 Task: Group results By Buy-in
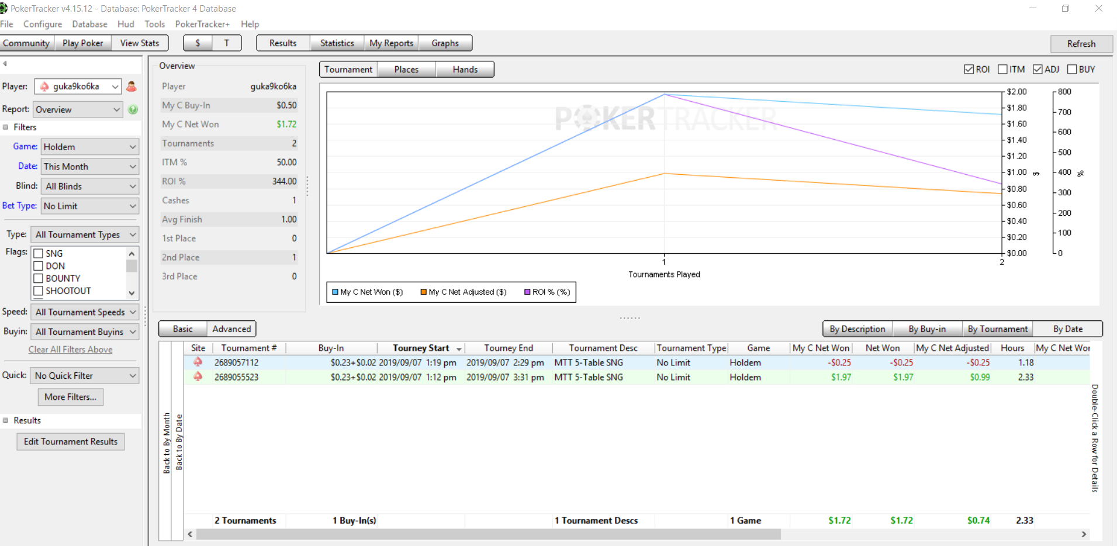click(928, 329)
